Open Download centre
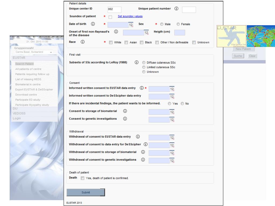The height and width of the screenshot is (206, 275). click(26, 95)
